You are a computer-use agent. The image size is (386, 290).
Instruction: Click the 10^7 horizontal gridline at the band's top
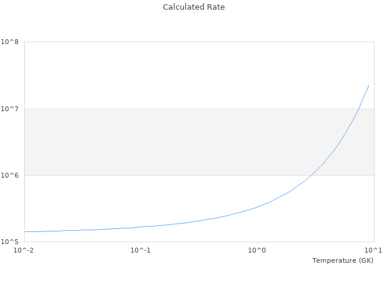(181, 109)
